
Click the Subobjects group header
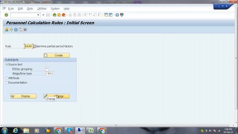click(x=40, y=60)
